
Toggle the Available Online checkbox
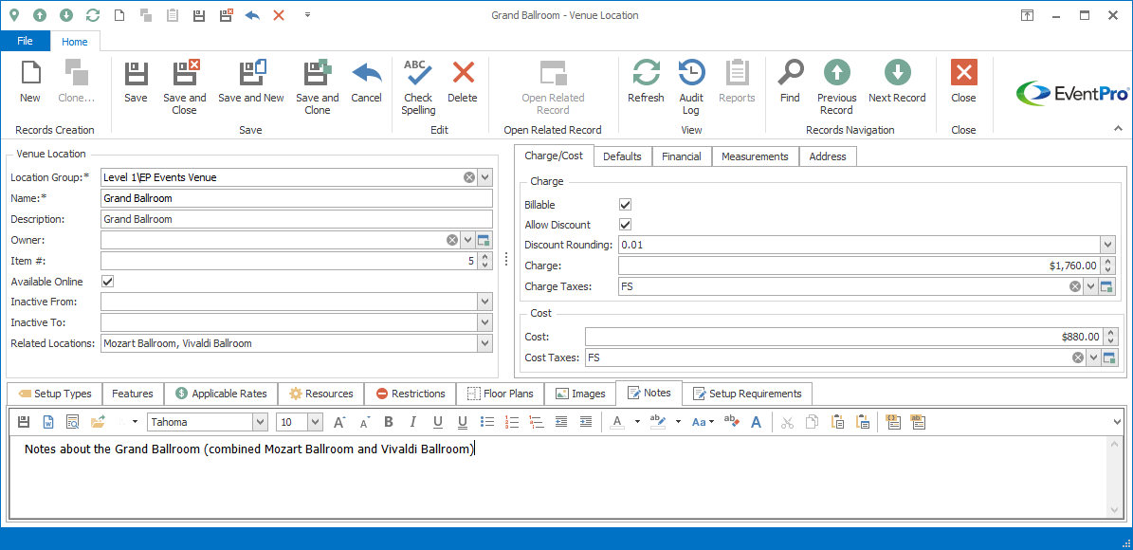(108, 281)
